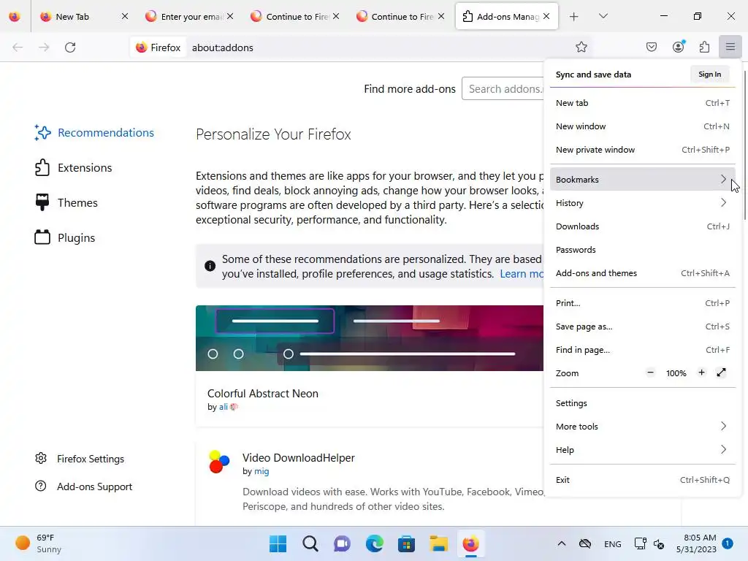
Task: Expand the Bookmarks submenu
Action: (642, 180)
